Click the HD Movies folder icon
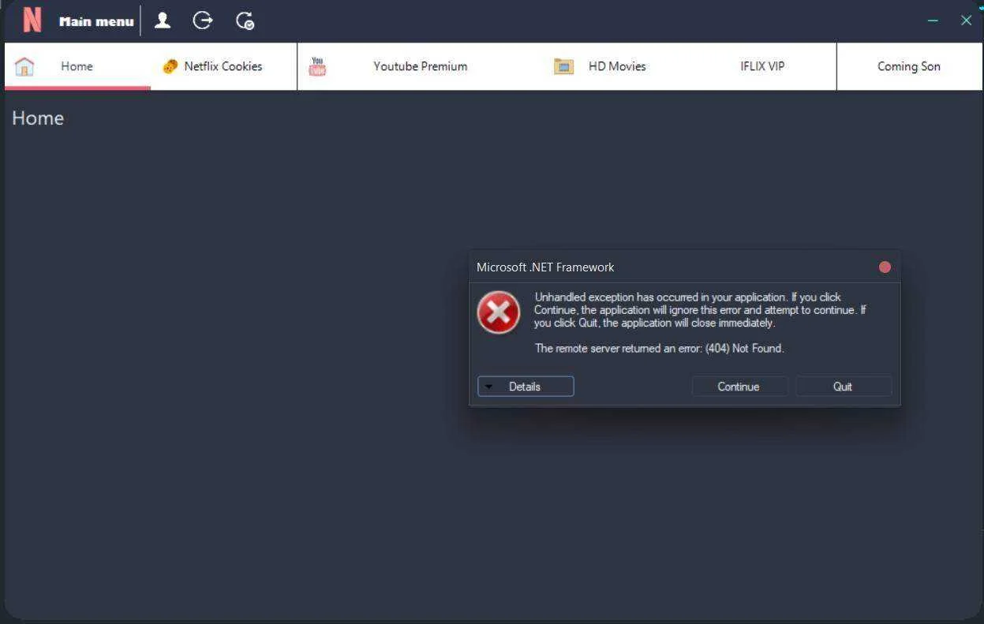Screen dimensions: 984x624 click(563, 66)
